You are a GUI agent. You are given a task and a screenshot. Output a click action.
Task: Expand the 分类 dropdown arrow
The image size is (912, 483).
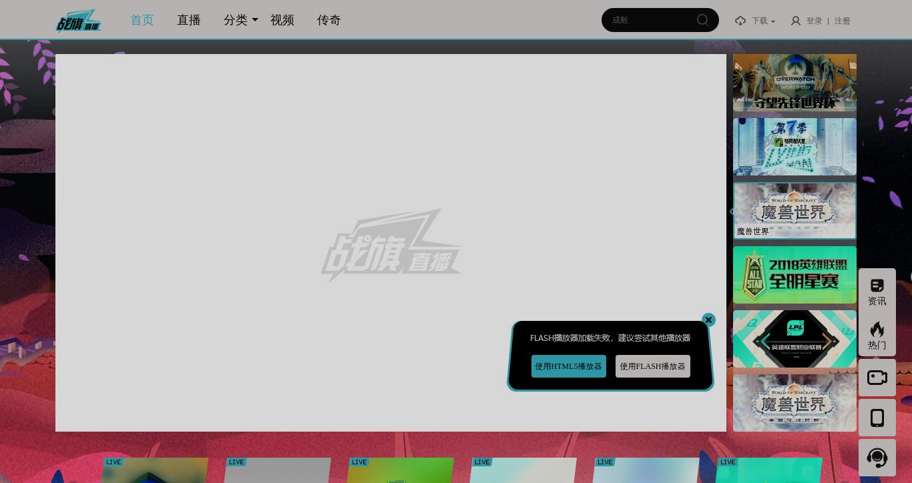(255, 20)
